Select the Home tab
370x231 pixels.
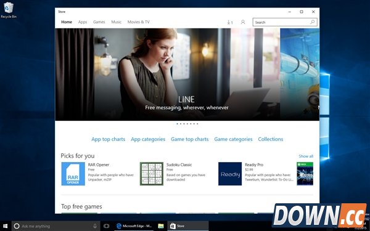pos(67,22)
